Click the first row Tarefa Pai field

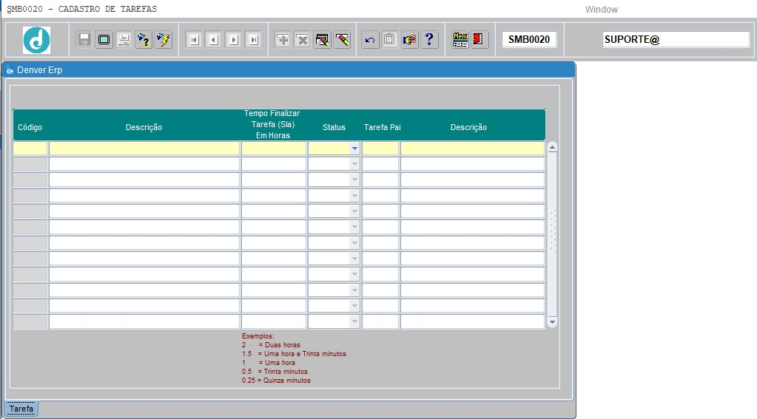(x=380, y=149)
